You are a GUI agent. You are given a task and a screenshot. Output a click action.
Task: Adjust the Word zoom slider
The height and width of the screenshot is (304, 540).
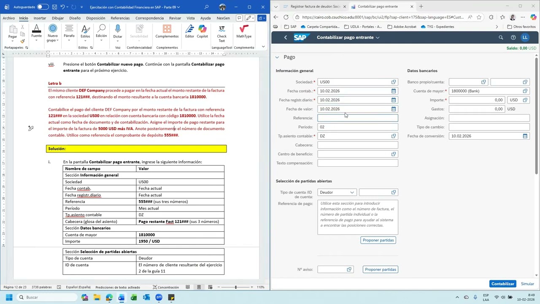tap(235, 287)
